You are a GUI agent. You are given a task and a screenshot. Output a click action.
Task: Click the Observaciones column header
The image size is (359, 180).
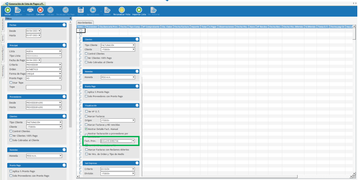click(227, 27)
